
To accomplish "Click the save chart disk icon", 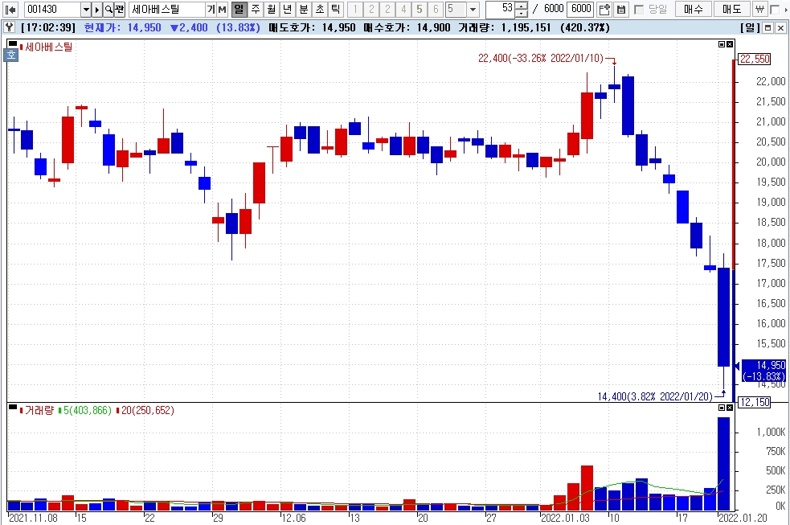I will pos(620,9).
